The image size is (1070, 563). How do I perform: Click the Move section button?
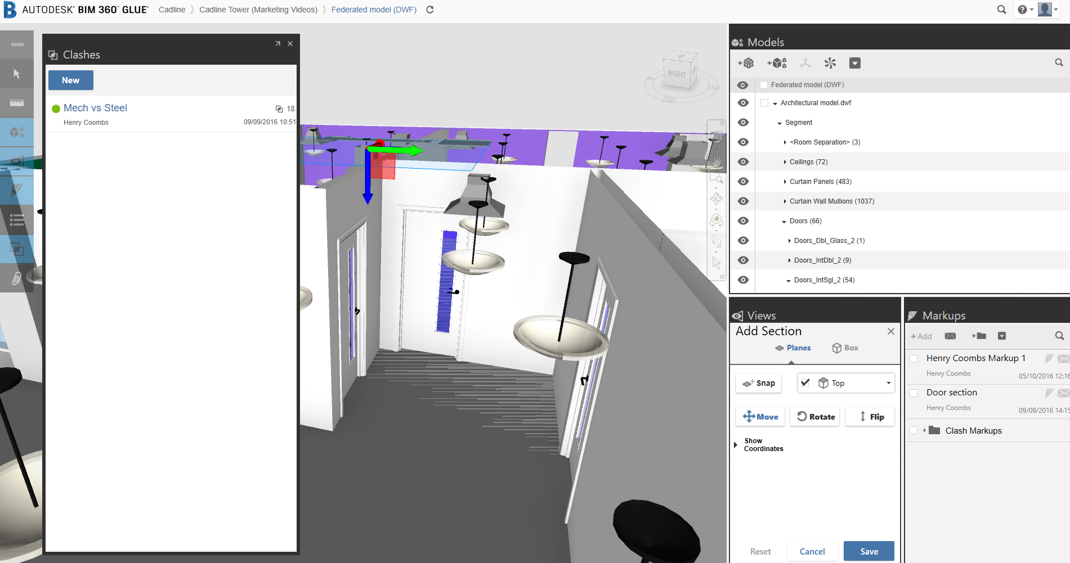760,417
